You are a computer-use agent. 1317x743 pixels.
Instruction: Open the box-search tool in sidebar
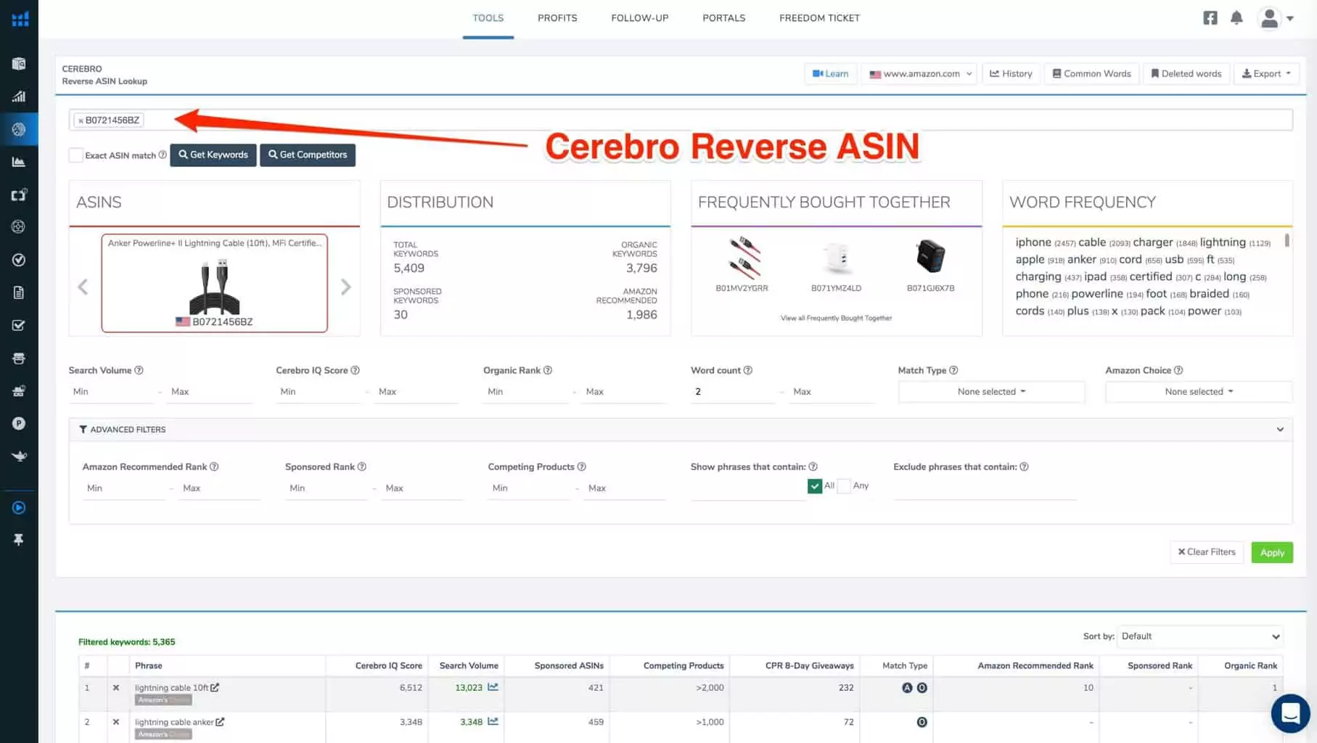pos(19,64)
